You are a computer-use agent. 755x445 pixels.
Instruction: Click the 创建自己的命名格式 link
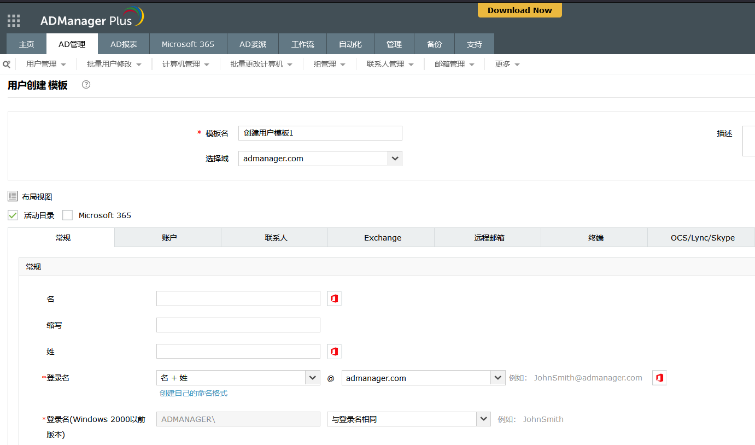click(194, 393)
